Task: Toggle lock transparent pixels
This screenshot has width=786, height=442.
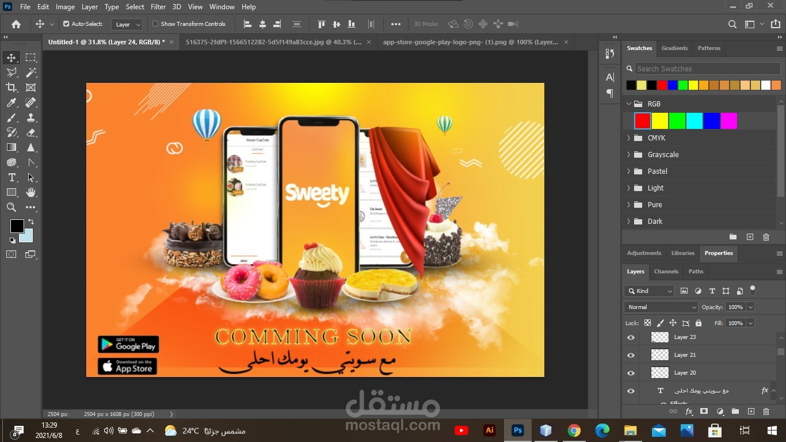Action: click(647, 323)
